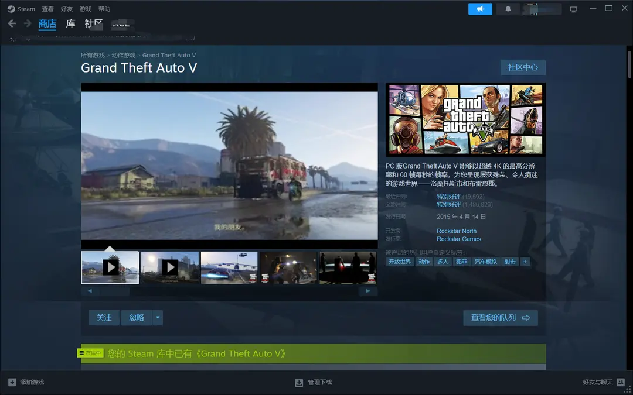Open the 社区中心 community hub
The height and width of the screenshot is (395, 633).
(x=523, y=67)
